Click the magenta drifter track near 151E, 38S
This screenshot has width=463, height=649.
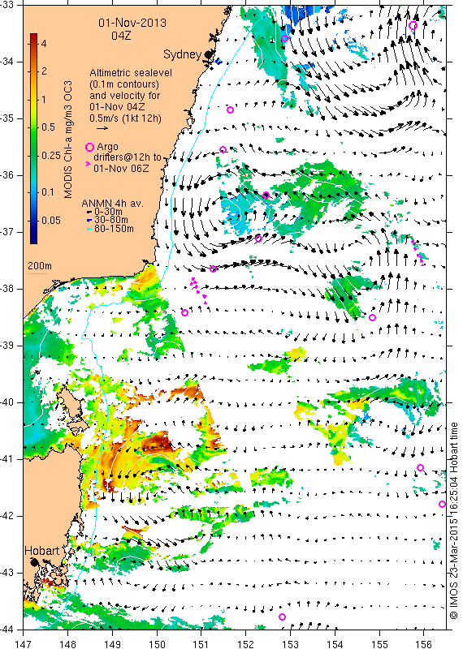199,291
